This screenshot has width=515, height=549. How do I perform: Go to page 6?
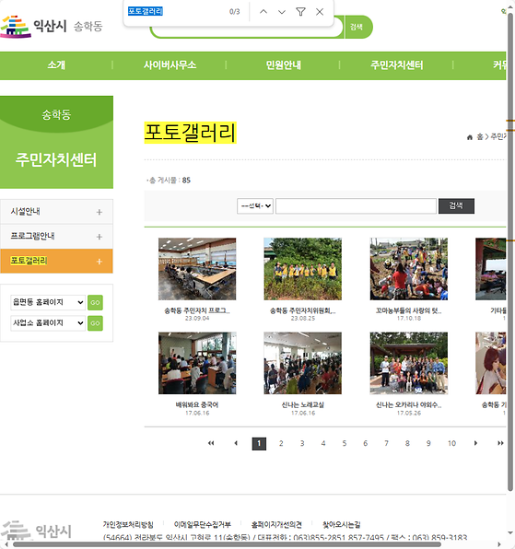click(x=365, y=444)
